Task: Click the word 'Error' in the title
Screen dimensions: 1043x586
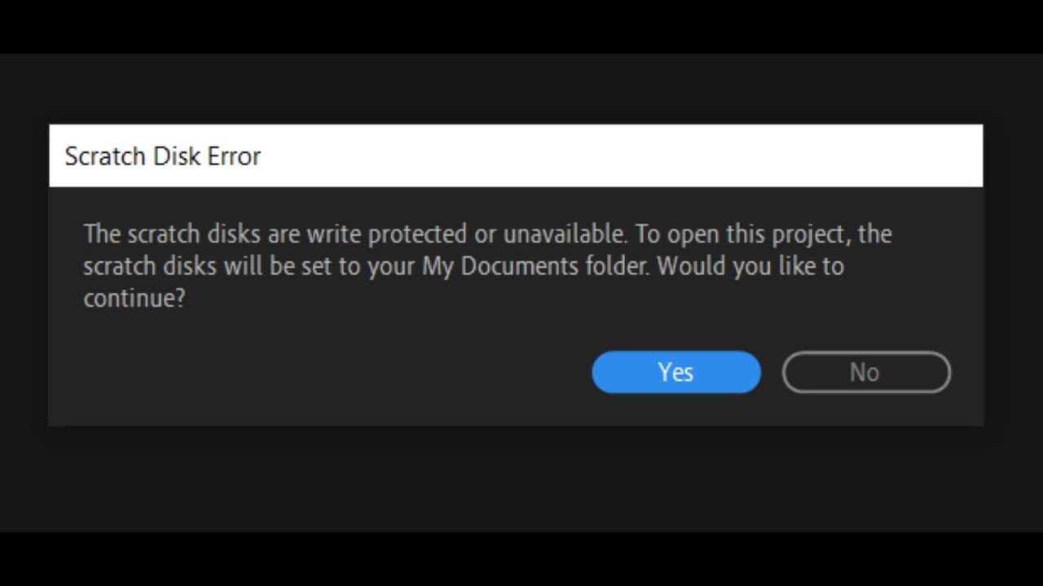Action: pos(233,156)
